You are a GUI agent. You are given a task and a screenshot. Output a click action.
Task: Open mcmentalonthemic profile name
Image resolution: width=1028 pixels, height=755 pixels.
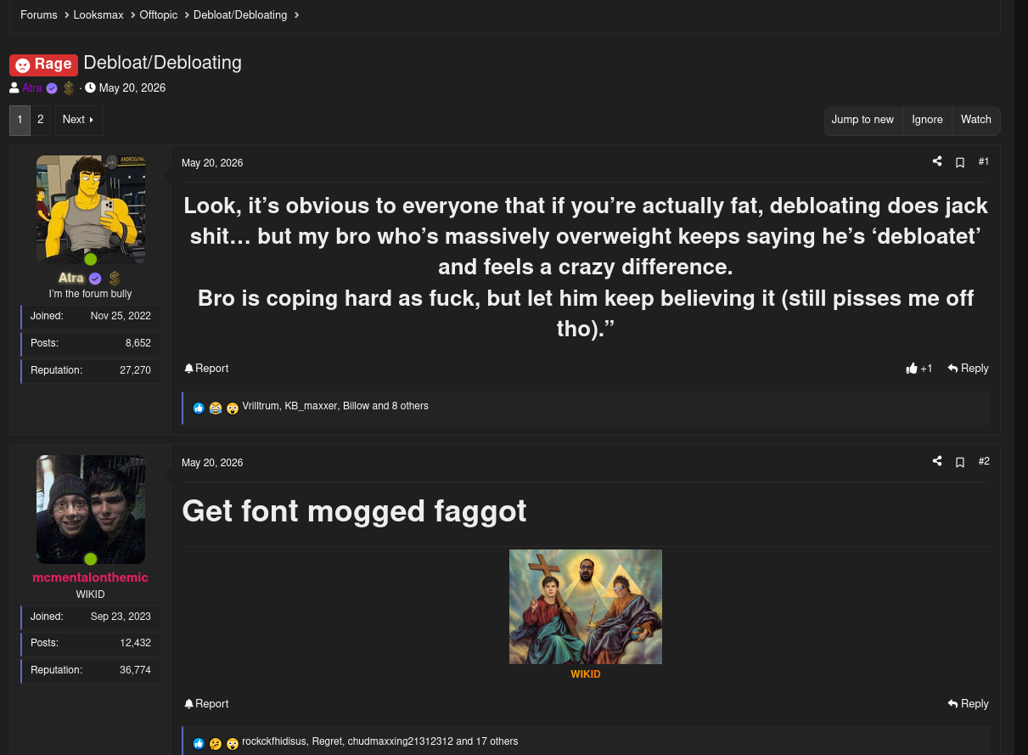point(91,578)
